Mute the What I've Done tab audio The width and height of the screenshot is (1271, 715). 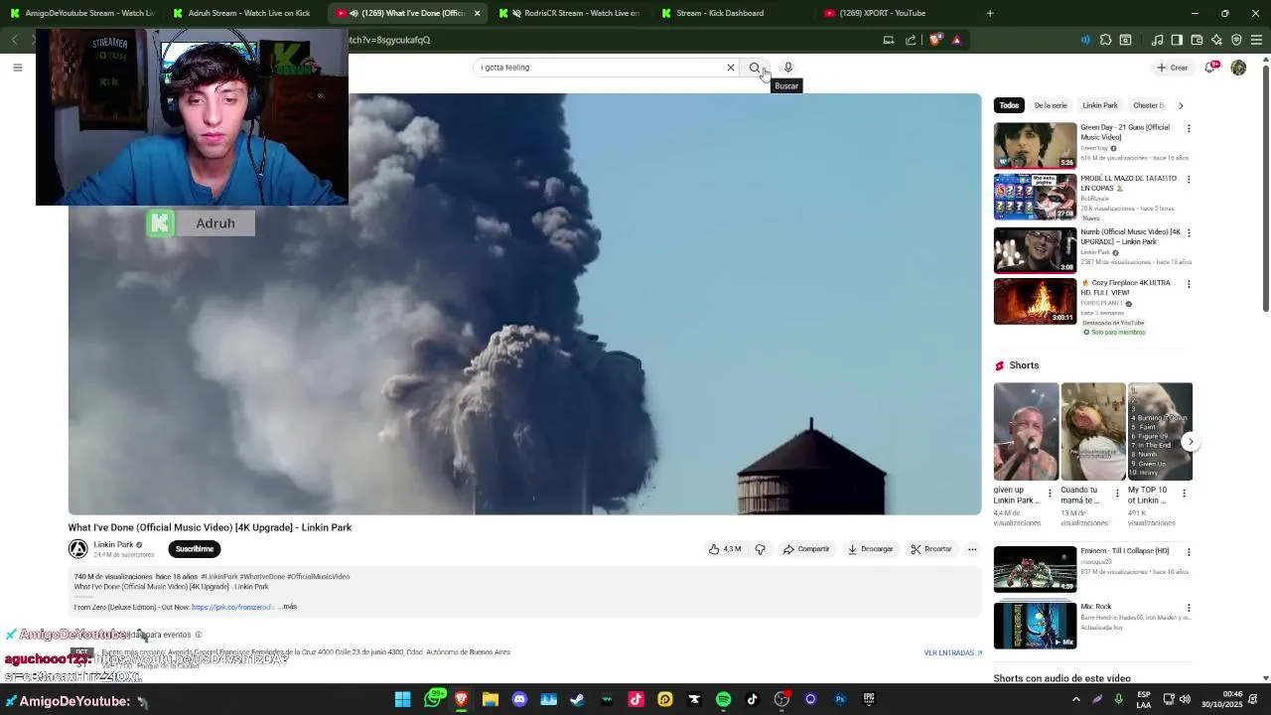353,13
